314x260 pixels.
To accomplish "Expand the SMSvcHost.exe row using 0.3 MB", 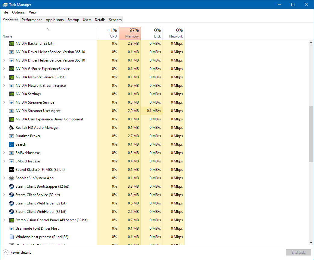I will point(4,153).
